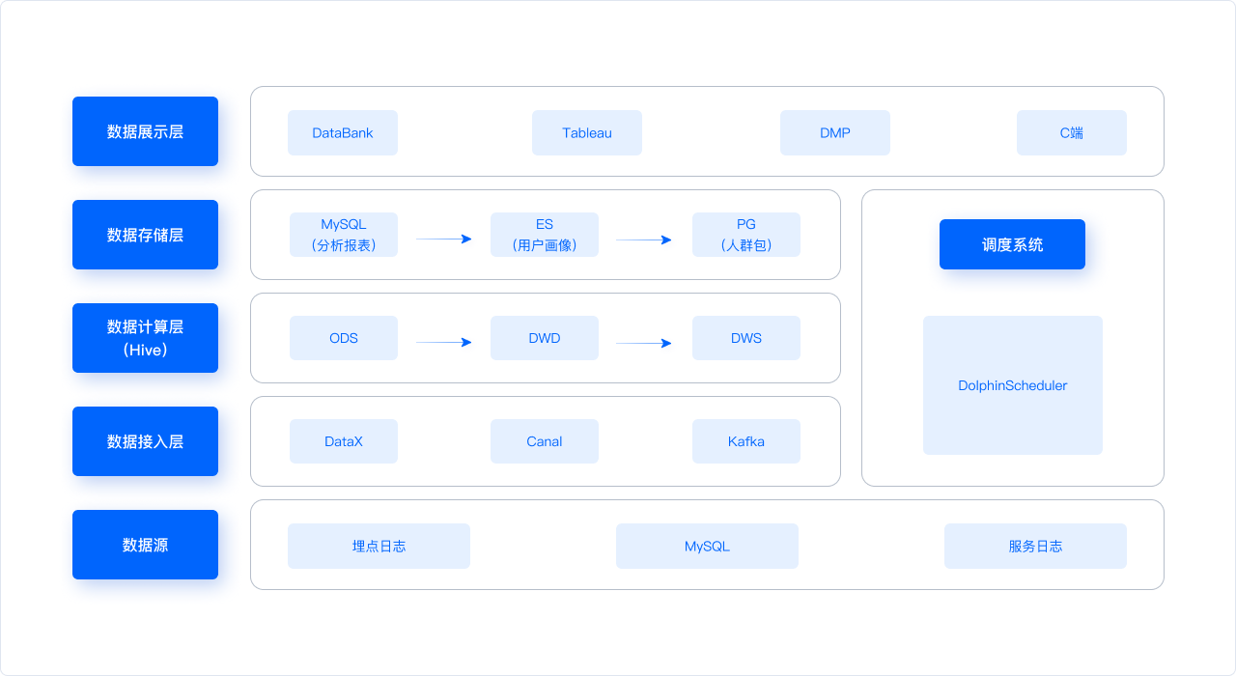Image resolution: width=1236 pixels, height=676 pixels.
Task: Select the Tableau box
Action: click(x=587, y=132)
